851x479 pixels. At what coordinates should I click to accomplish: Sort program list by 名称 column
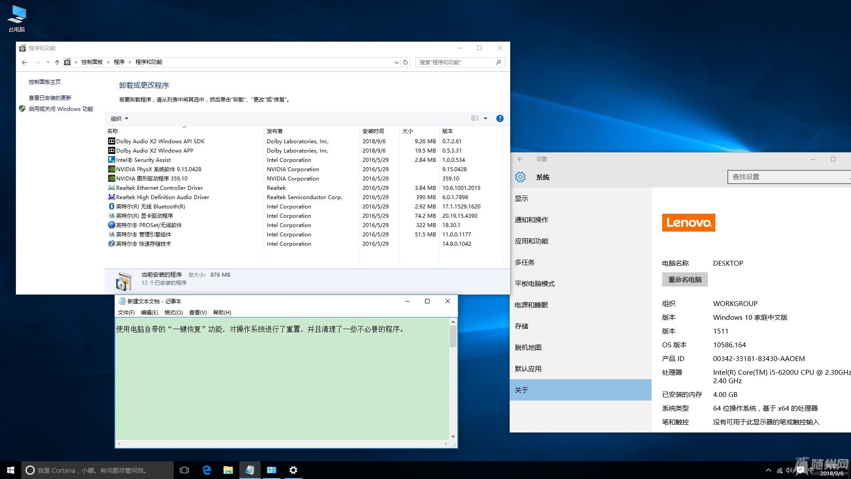tap(184, 131)
